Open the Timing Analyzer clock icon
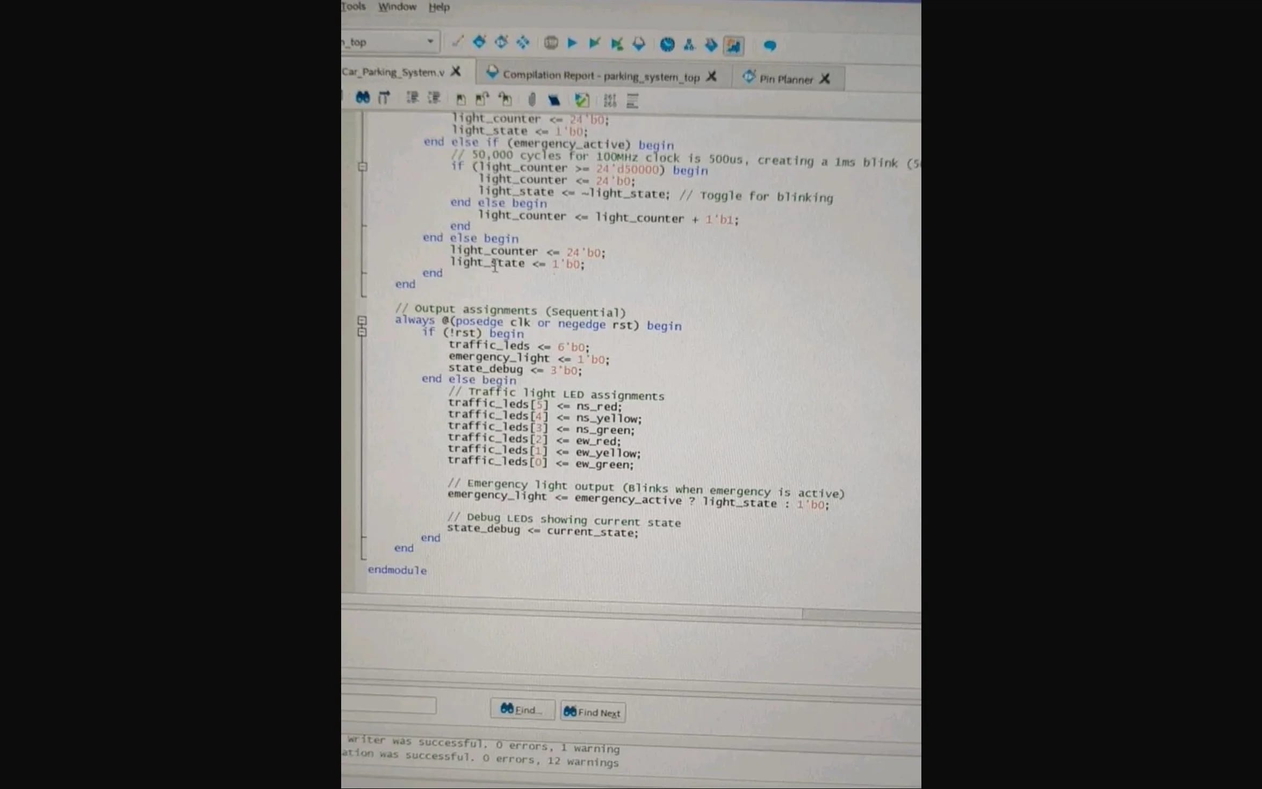Screen dimensions: 1262x789 point(667,45)
